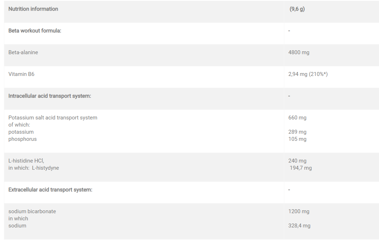Select the 328,4 mg sodium amount
The width and height of the screenshot is (379, 241).
300,226
